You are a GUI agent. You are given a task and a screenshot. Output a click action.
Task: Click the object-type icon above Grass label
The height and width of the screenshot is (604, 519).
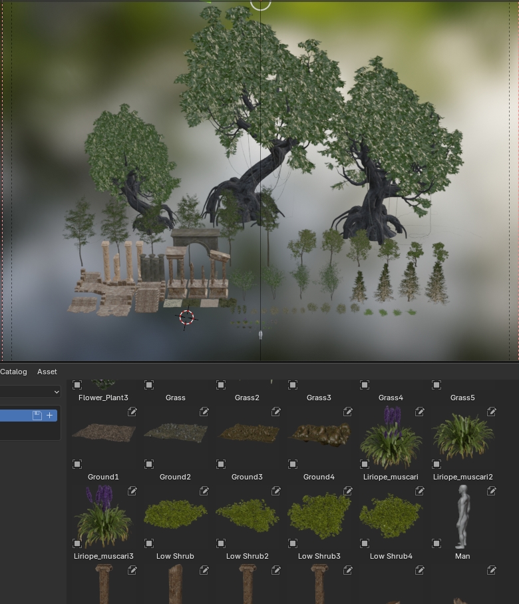(x=149, y=384)
